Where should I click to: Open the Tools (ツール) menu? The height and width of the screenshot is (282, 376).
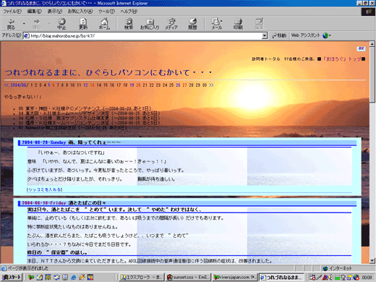(x=106, y=12)
